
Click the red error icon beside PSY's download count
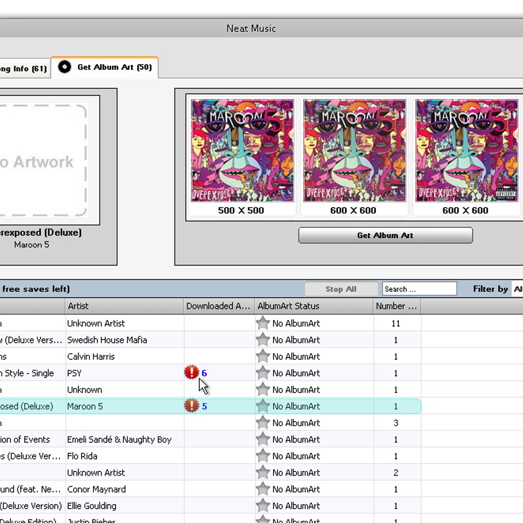point(192,373)
